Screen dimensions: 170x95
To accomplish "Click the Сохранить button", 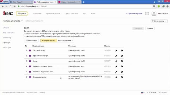I will [x=138, y=28].
